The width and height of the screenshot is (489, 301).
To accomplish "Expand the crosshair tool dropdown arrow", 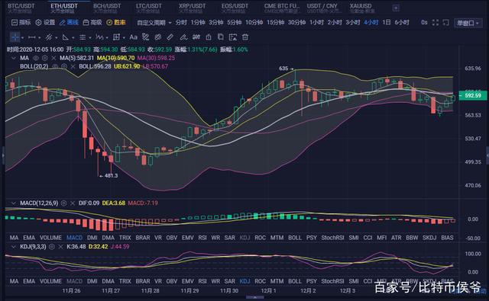I will (x=22, y=38).
